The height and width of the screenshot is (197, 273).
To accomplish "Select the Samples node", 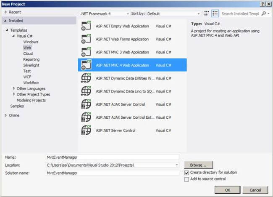I will 17,106.
